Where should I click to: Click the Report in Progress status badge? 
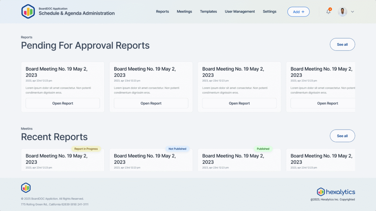86,149
